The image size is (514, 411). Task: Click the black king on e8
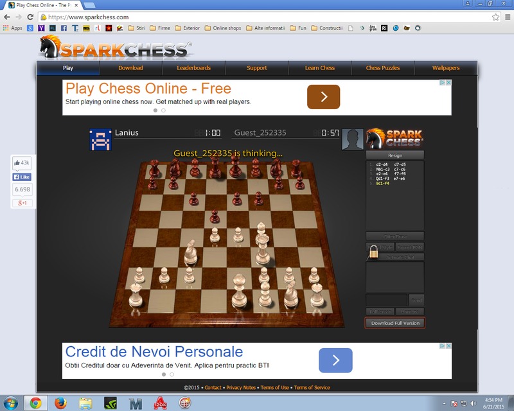click(x=235, y=166)
